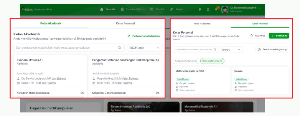
Task: Click Universitas Drax label in header
Action: 43,9
